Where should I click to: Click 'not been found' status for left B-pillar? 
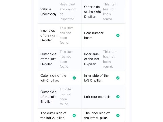click(x=66, y=97)
